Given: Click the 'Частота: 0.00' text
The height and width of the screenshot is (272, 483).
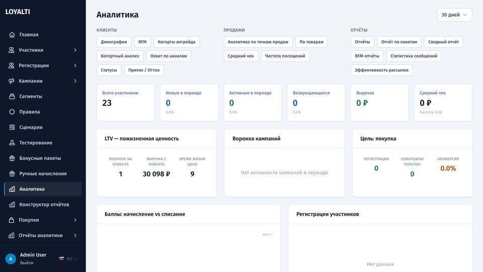Looking at the screenshot, I should [431, 112].
